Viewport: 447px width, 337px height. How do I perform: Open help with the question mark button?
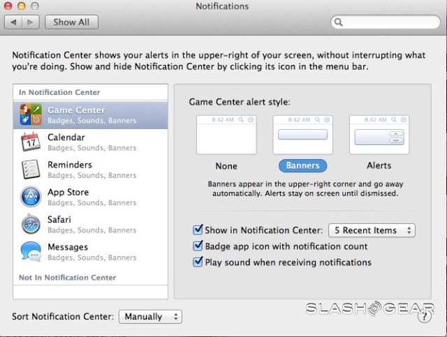[424, 316]
